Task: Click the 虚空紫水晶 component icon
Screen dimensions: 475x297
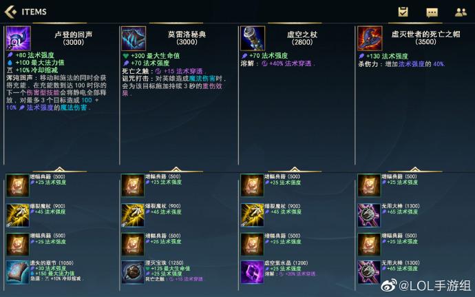Action: [252, 272]
